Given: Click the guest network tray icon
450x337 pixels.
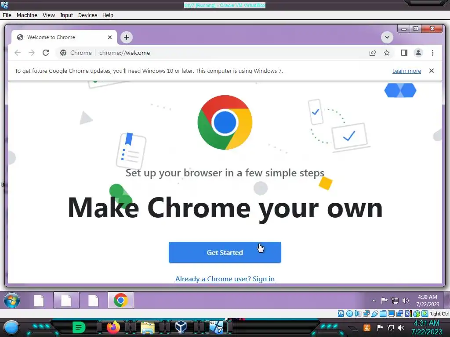Looking at the screenshot, I should (x=395, y=301).
